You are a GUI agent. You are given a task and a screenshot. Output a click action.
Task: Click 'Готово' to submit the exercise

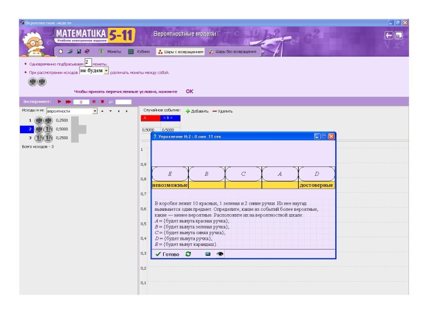pyautogui.click(x=167, y=254)
